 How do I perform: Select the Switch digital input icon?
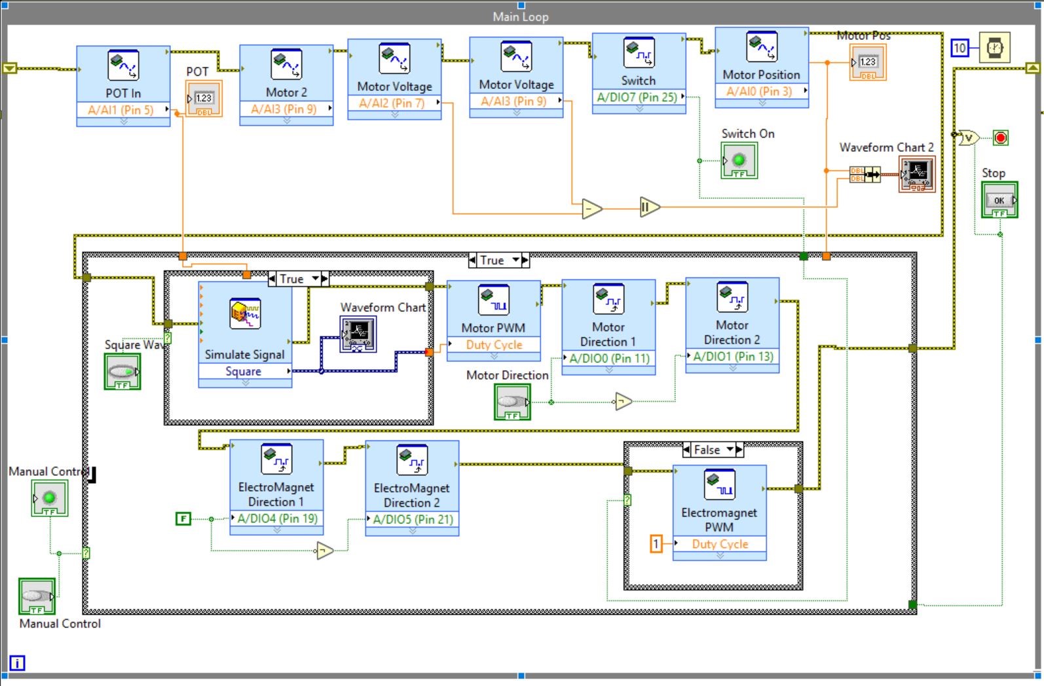tap(639, 54)
